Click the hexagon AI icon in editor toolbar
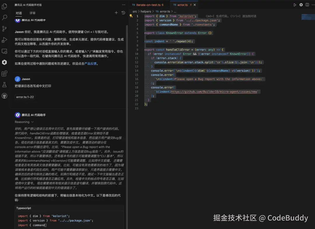 tap(301, 5)
